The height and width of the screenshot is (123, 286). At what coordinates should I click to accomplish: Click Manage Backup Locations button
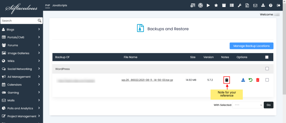pyautogui.click(x=251, y=46)
